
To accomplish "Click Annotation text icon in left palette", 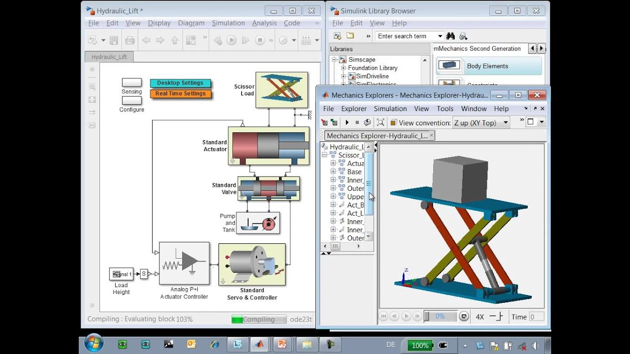I will [92, 125].
